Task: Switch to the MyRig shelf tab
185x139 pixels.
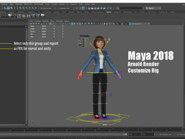Action: 109,12
